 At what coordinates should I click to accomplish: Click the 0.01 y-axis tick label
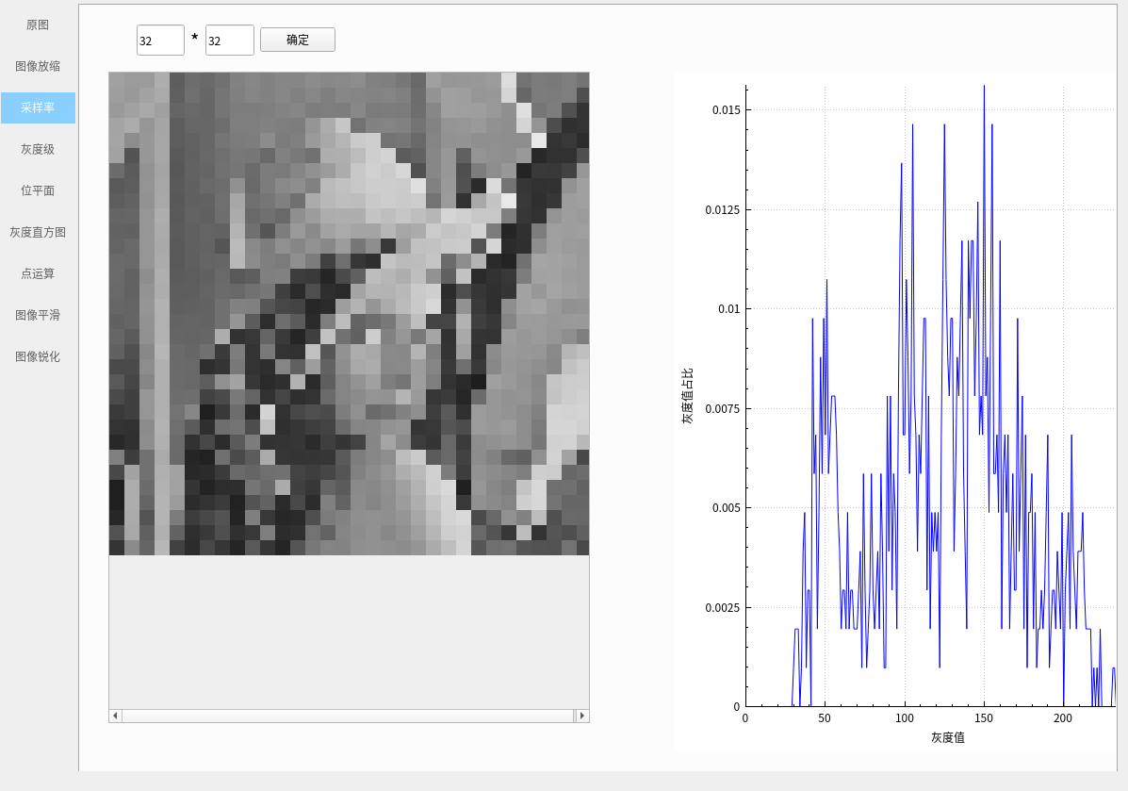click(x=728, y=309)
